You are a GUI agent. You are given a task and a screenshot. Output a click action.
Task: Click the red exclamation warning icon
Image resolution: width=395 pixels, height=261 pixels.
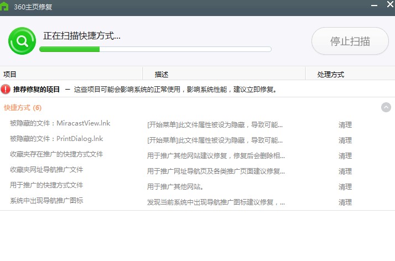[x=6, y=89]
